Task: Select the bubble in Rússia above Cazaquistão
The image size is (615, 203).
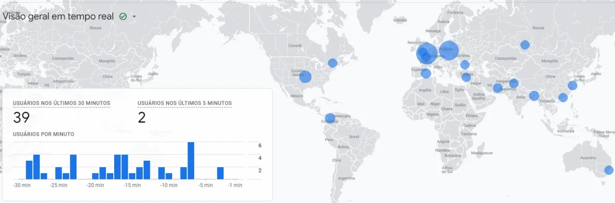Action: [x=525, y=45]
